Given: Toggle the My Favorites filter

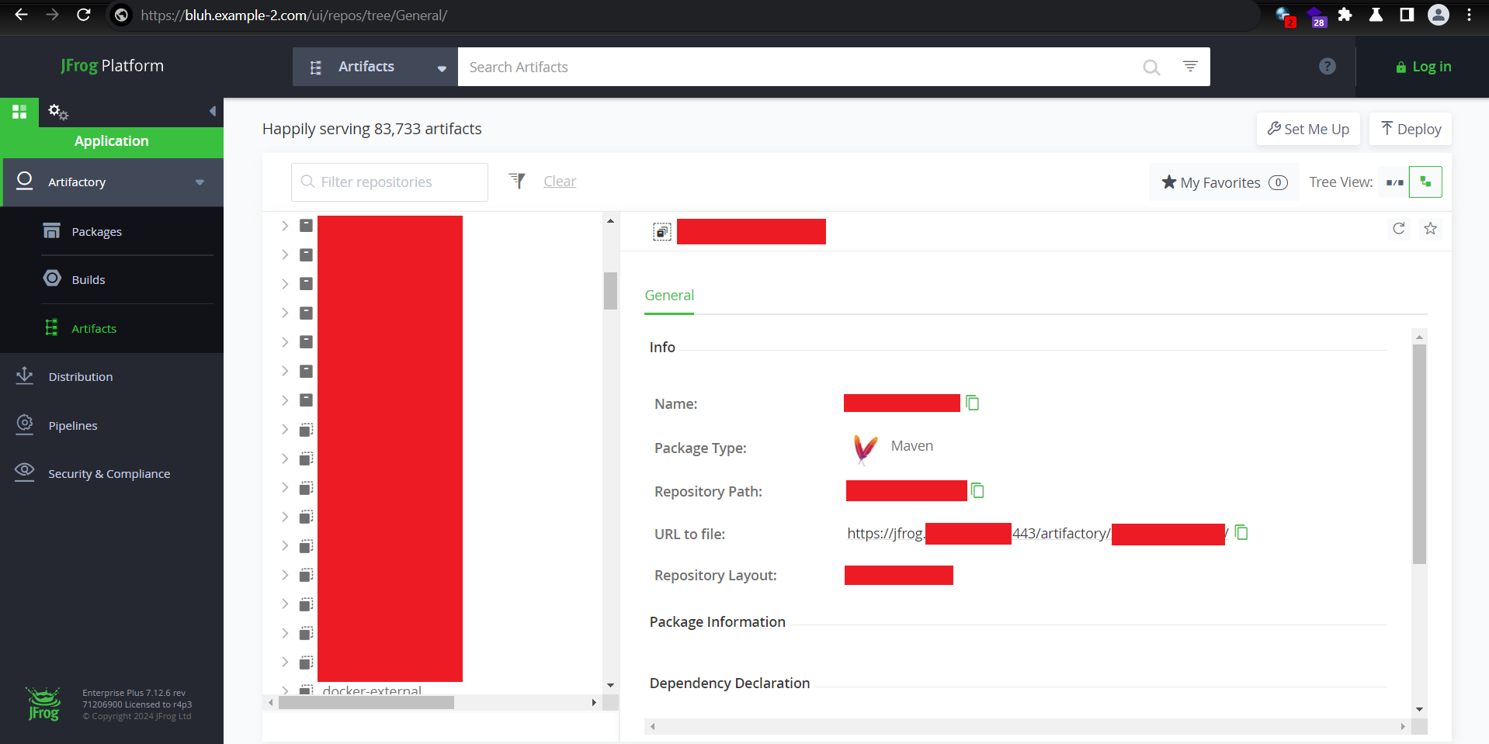Looking at the screenshot, I should [1223, 182].
